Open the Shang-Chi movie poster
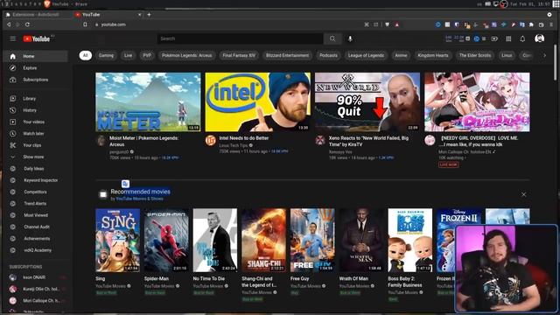This screenshot has width=560, height=315. [x=263, y=241]
